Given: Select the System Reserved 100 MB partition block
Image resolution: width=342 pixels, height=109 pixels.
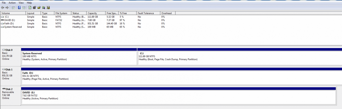Looking at the screenshot, I should 79,56.
